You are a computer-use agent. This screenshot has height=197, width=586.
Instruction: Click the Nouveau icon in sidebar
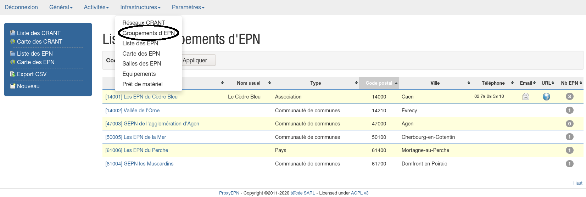tap(13, 86)
